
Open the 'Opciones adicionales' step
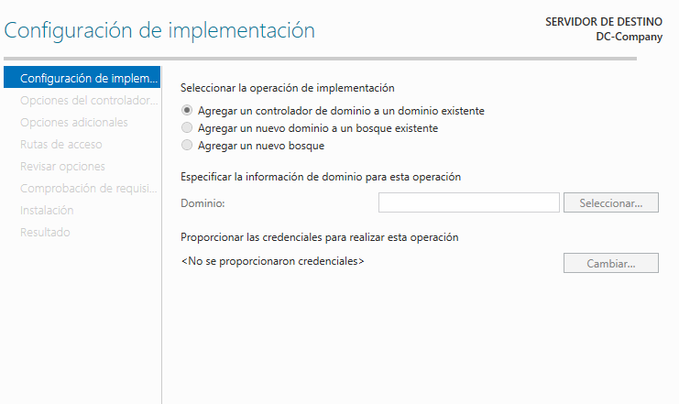click(x=74, y=122)
